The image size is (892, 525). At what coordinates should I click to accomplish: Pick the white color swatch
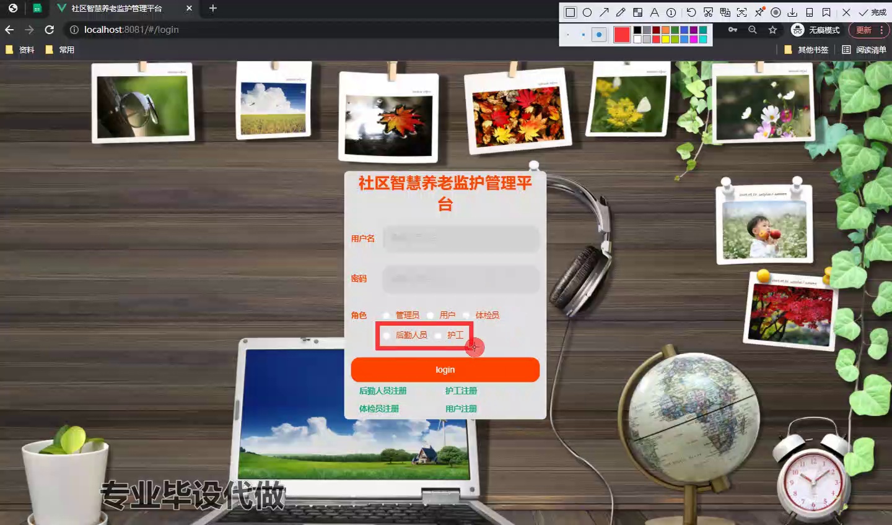click(x=637, y=39)
